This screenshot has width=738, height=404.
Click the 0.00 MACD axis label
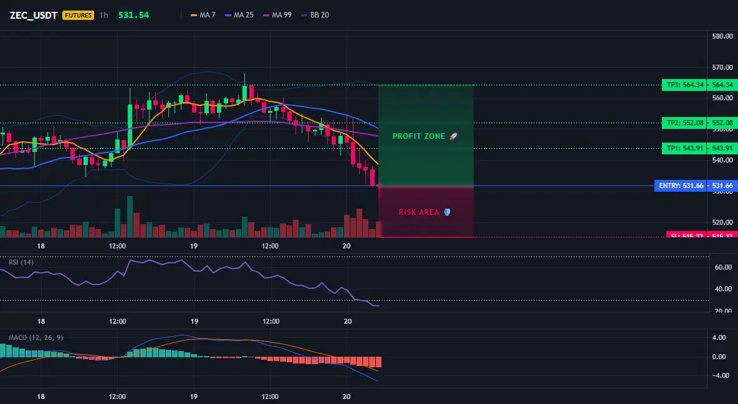click(719, 357)
